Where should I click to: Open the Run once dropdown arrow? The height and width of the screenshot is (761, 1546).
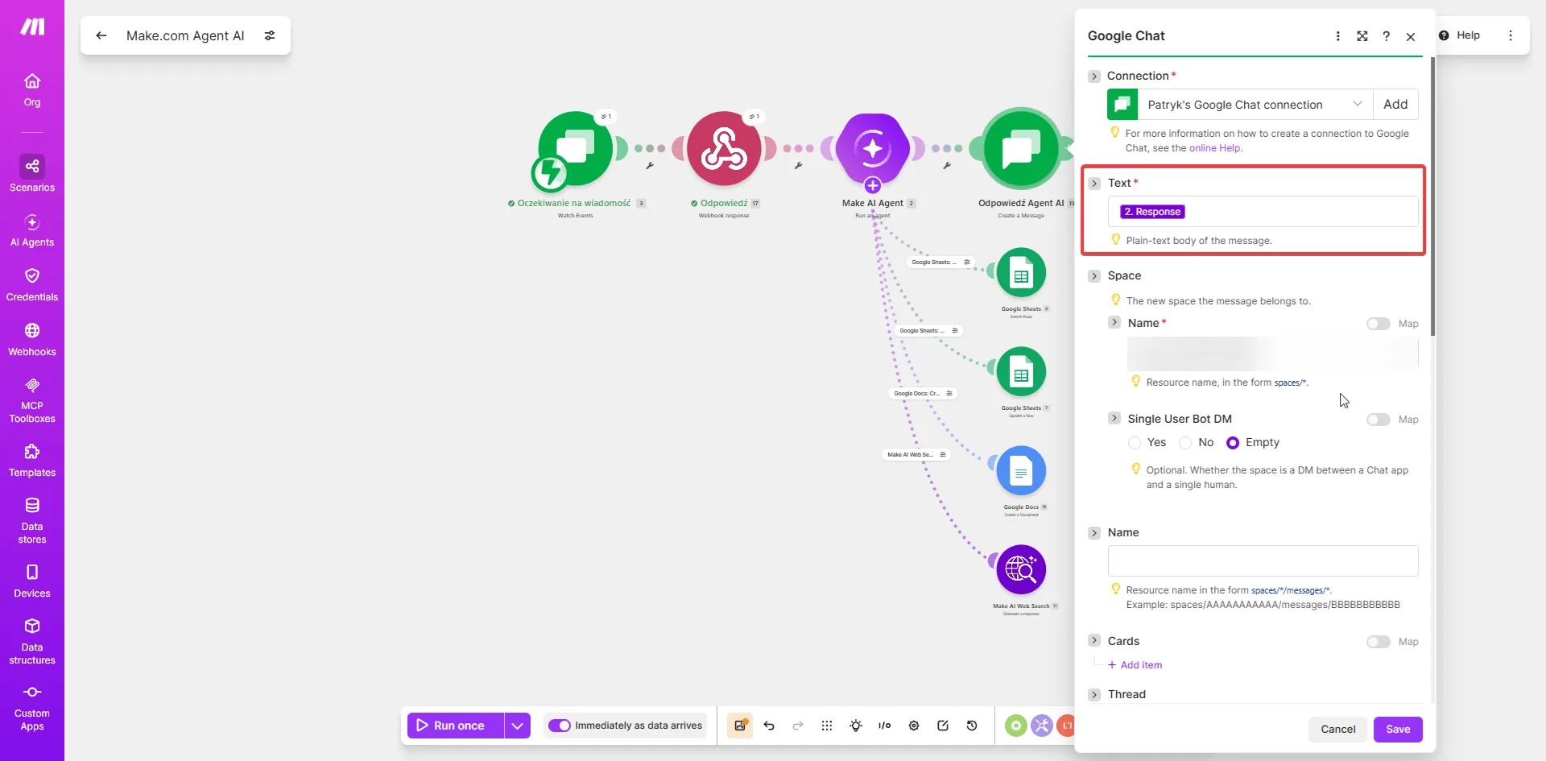point(517,726)
